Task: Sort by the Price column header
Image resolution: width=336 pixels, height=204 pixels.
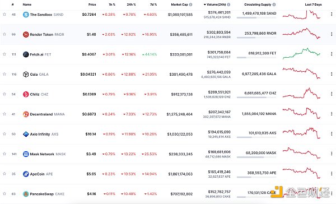Action: click(92, 4)
